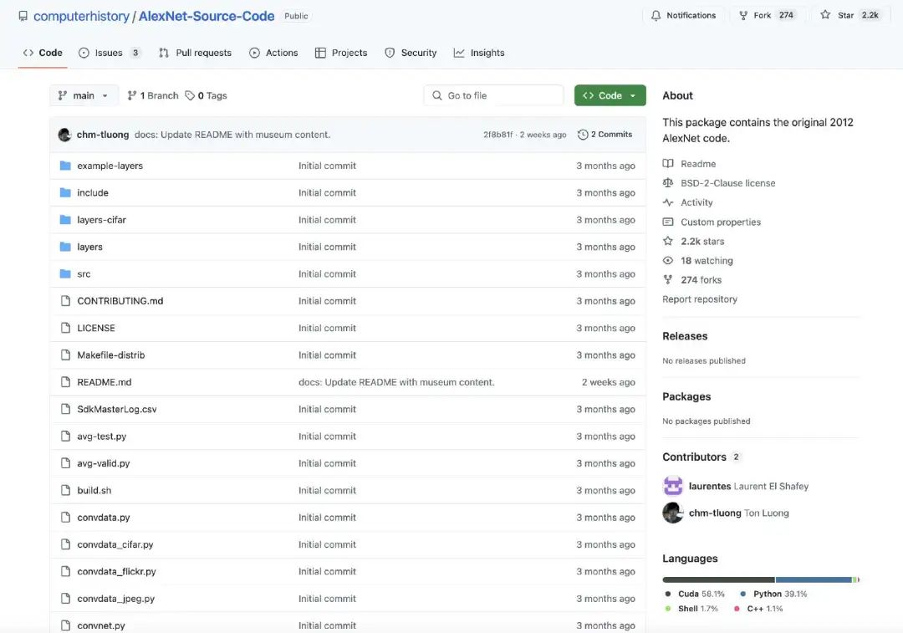Click the license scale icon in About
The width and height of the screenshot is (903, 633).
click(668, 183)
